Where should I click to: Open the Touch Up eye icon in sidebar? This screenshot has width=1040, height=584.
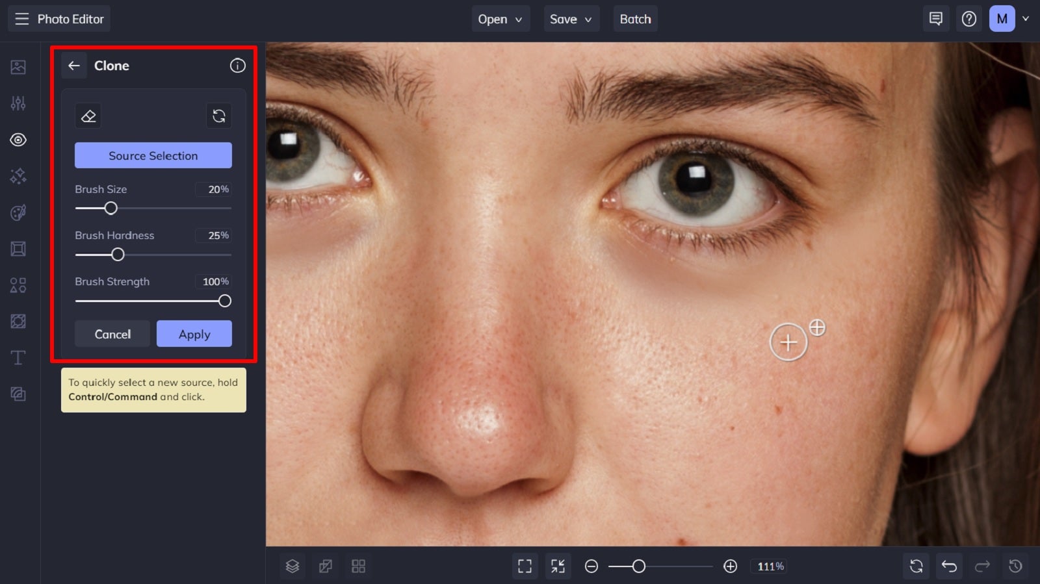(x=18, y=140)
